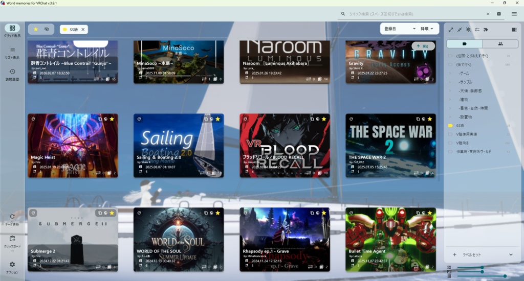Click WORLD OF THE SOUL title text
The width and height of the screenshot is (524, 281).
tap(159, 251)
